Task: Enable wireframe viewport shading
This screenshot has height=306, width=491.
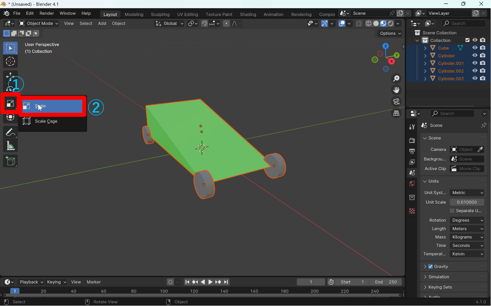Action: (x=369, y=24)
